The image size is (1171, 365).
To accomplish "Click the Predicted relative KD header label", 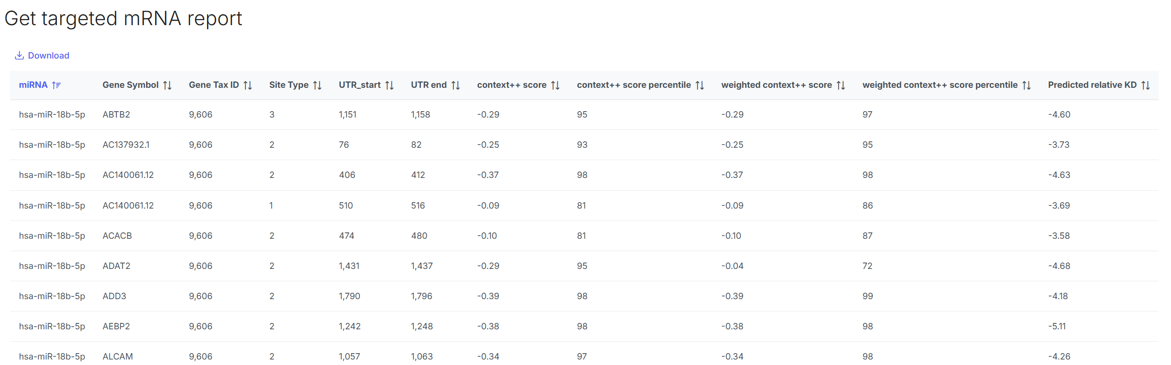I will 1092,85.
